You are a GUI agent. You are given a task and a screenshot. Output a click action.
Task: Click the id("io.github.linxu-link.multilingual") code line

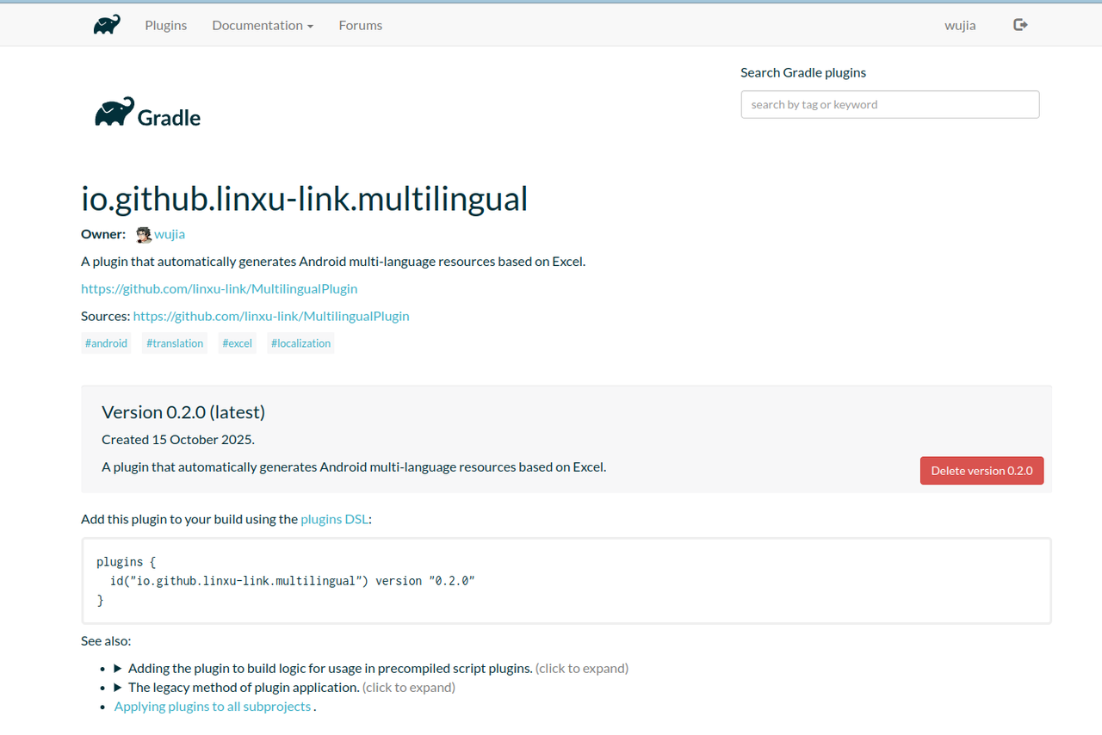[293, 581]
